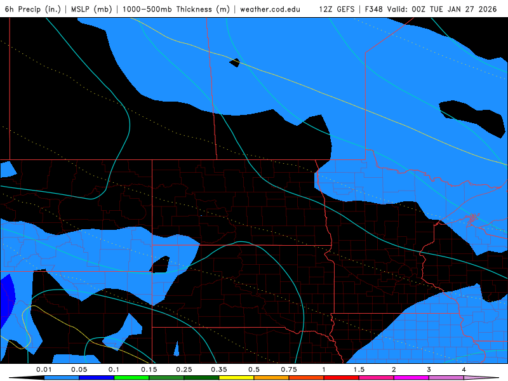This screenshot has height=381, width=508.
Task: Click the light blue 0.01–0.05 legend swatch
Action: point(62,378)
